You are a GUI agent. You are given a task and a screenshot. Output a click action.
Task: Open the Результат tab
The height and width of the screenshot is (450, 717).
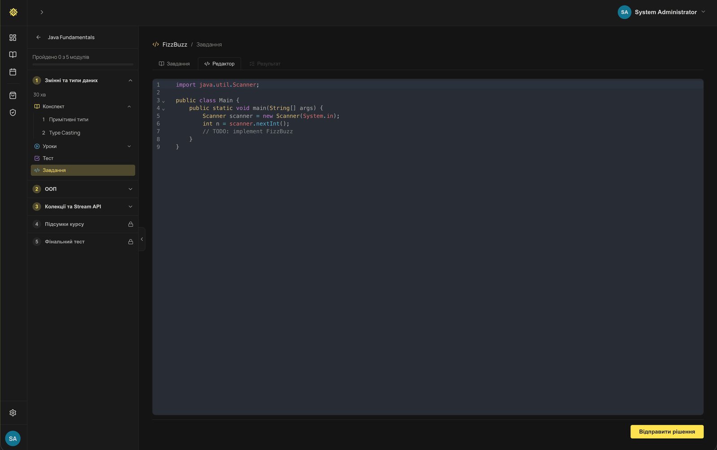coord(265,64)
